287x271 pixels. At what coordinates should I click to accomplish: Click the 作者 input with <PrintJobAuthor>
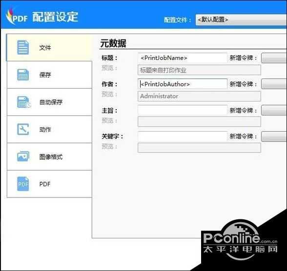point(183,84)
